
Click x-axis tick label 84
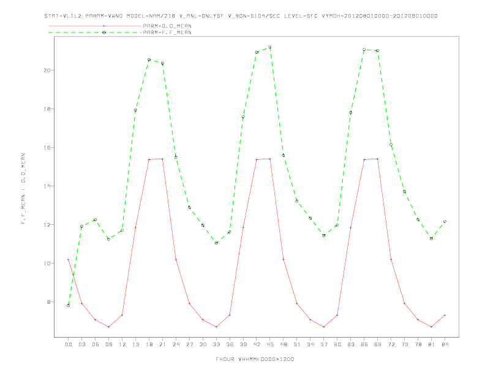(x=445, y=344)
